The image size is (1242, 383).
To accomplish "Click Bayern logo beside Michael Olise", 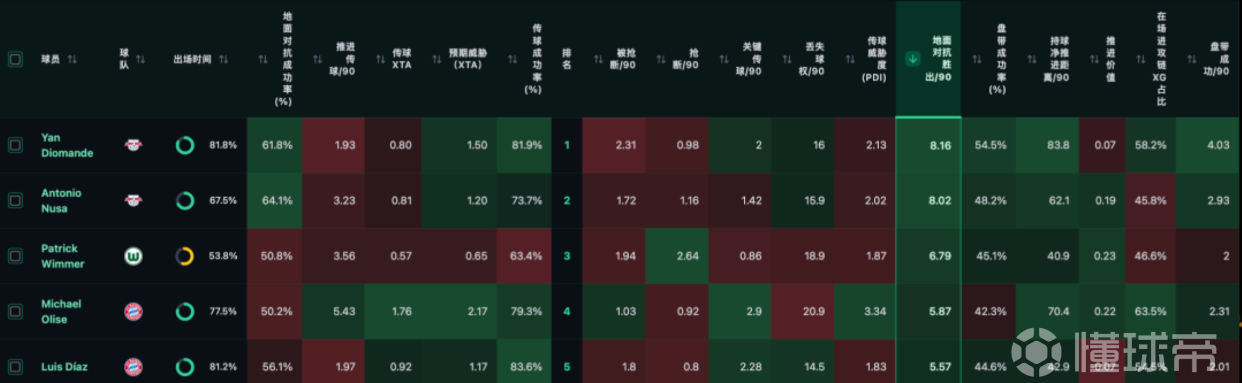I will pos(133,311).
